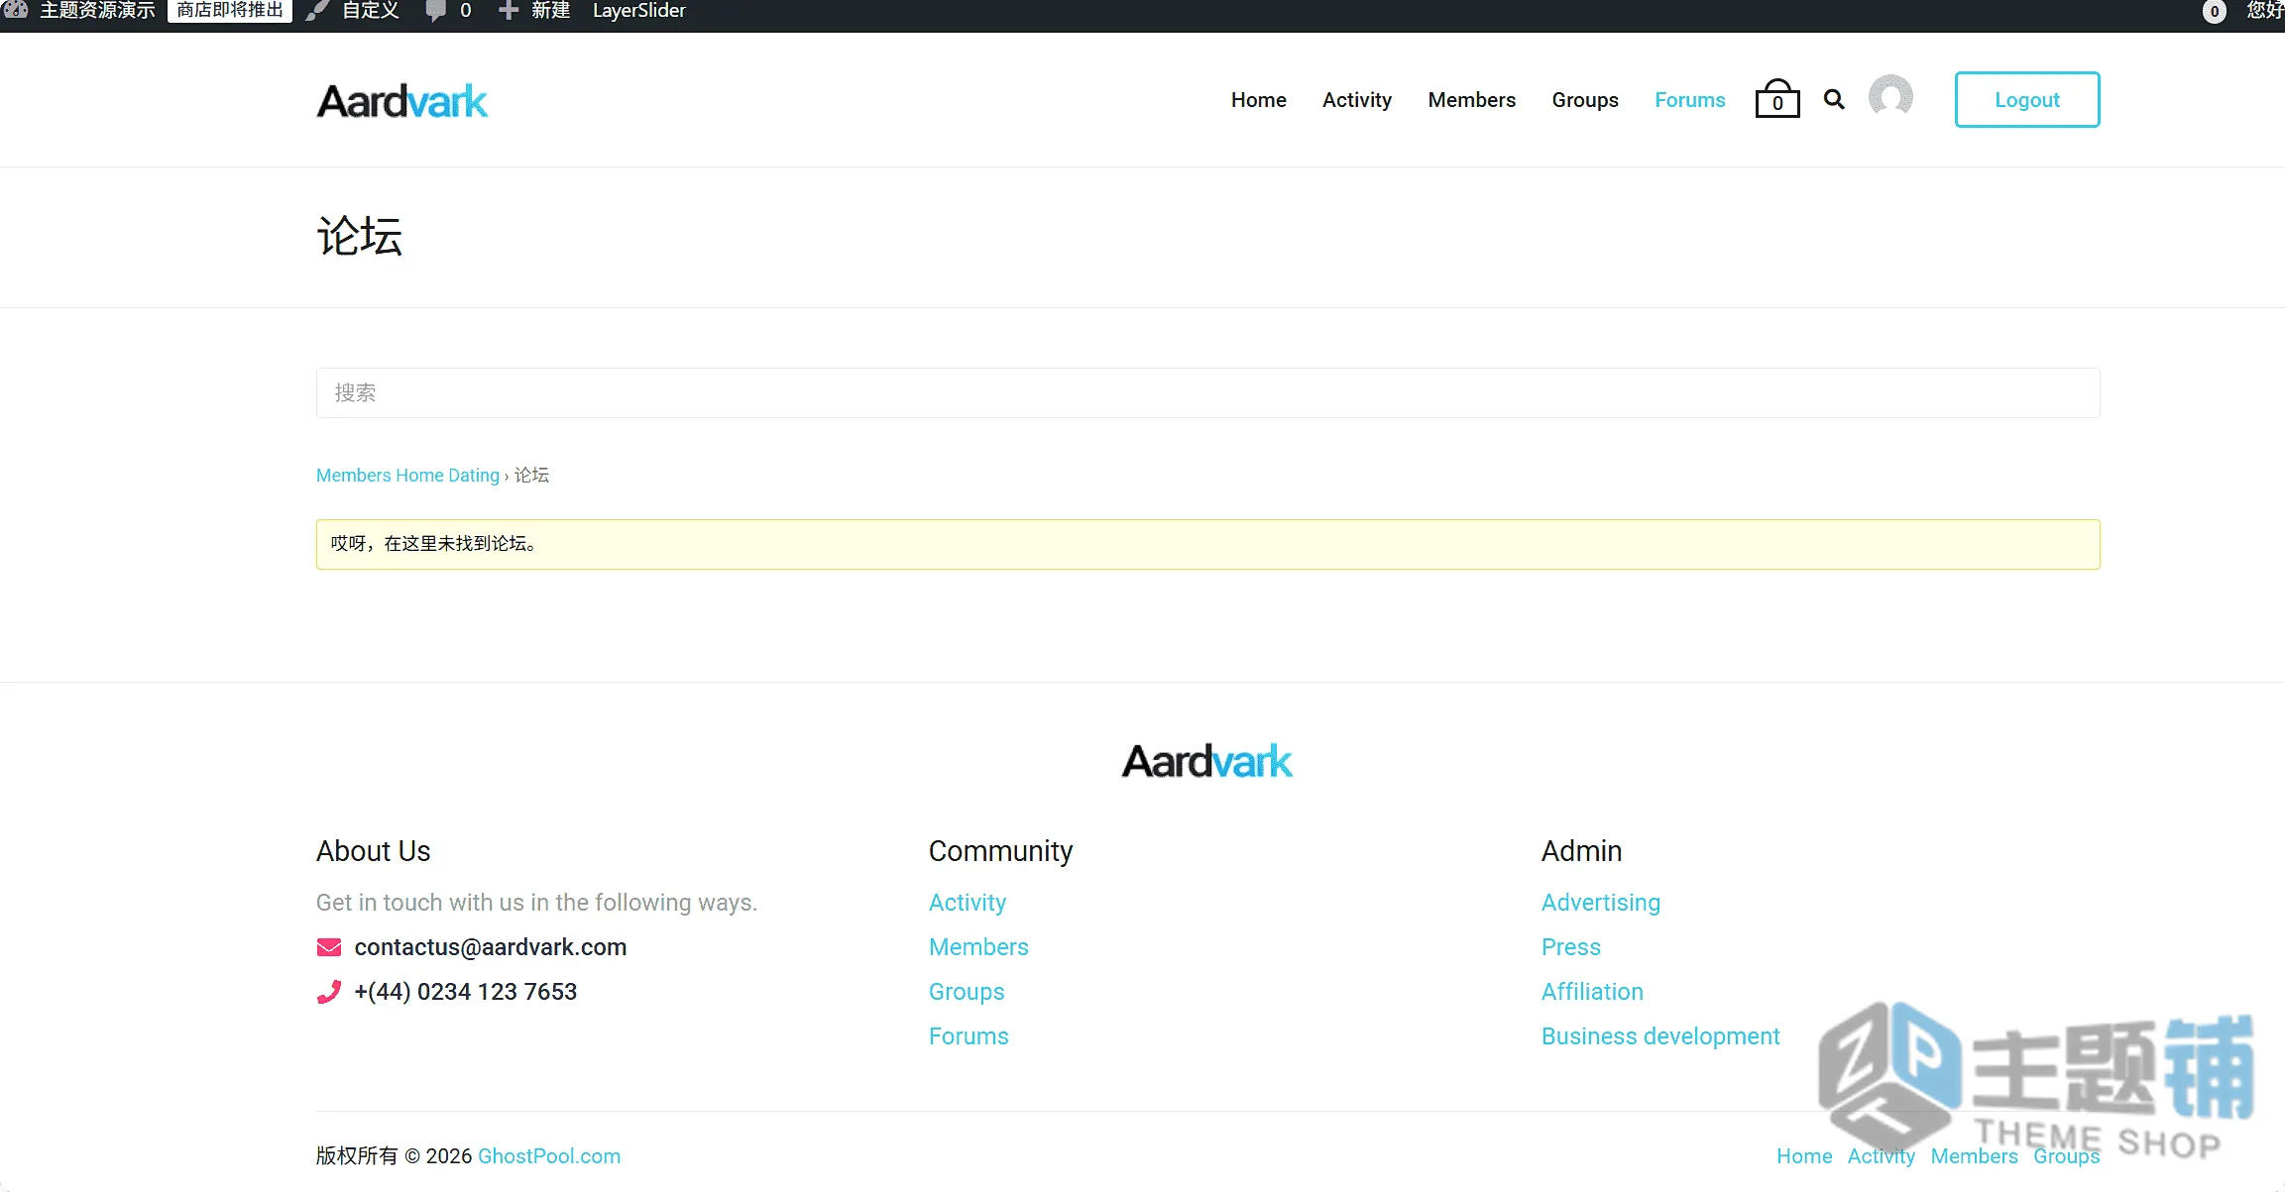This screenshot has height=1192, width=2285.
Task: Open the Press link under Admin
Action: (1570, 947)
